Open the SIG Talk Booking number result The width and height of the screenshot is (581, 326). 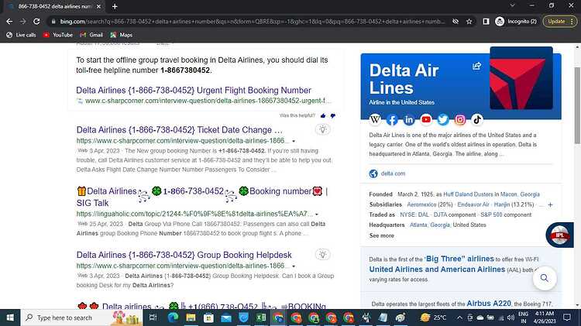click(x=202, y=197)
